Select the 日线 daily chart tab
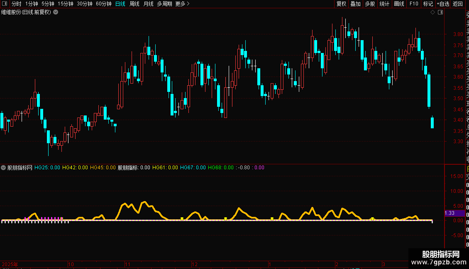The width and height of the screenshot is (469, 269). pyautogui.click(x=120, y=4)
